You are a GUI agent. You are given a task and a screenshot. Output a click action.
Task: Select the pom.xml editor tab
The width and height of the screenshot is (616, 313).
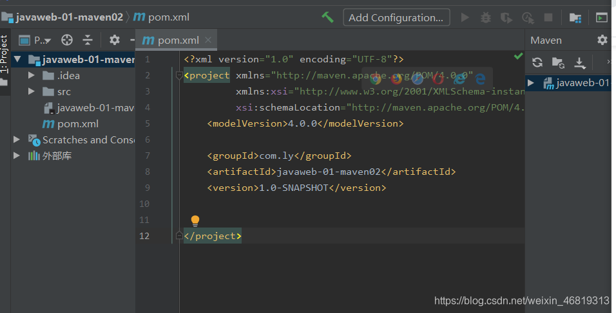point(176,40)
